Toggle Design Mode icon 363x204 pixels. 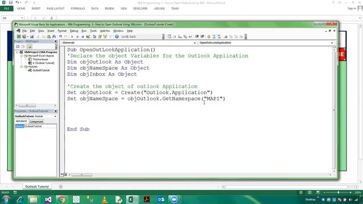tap(88, 36)
